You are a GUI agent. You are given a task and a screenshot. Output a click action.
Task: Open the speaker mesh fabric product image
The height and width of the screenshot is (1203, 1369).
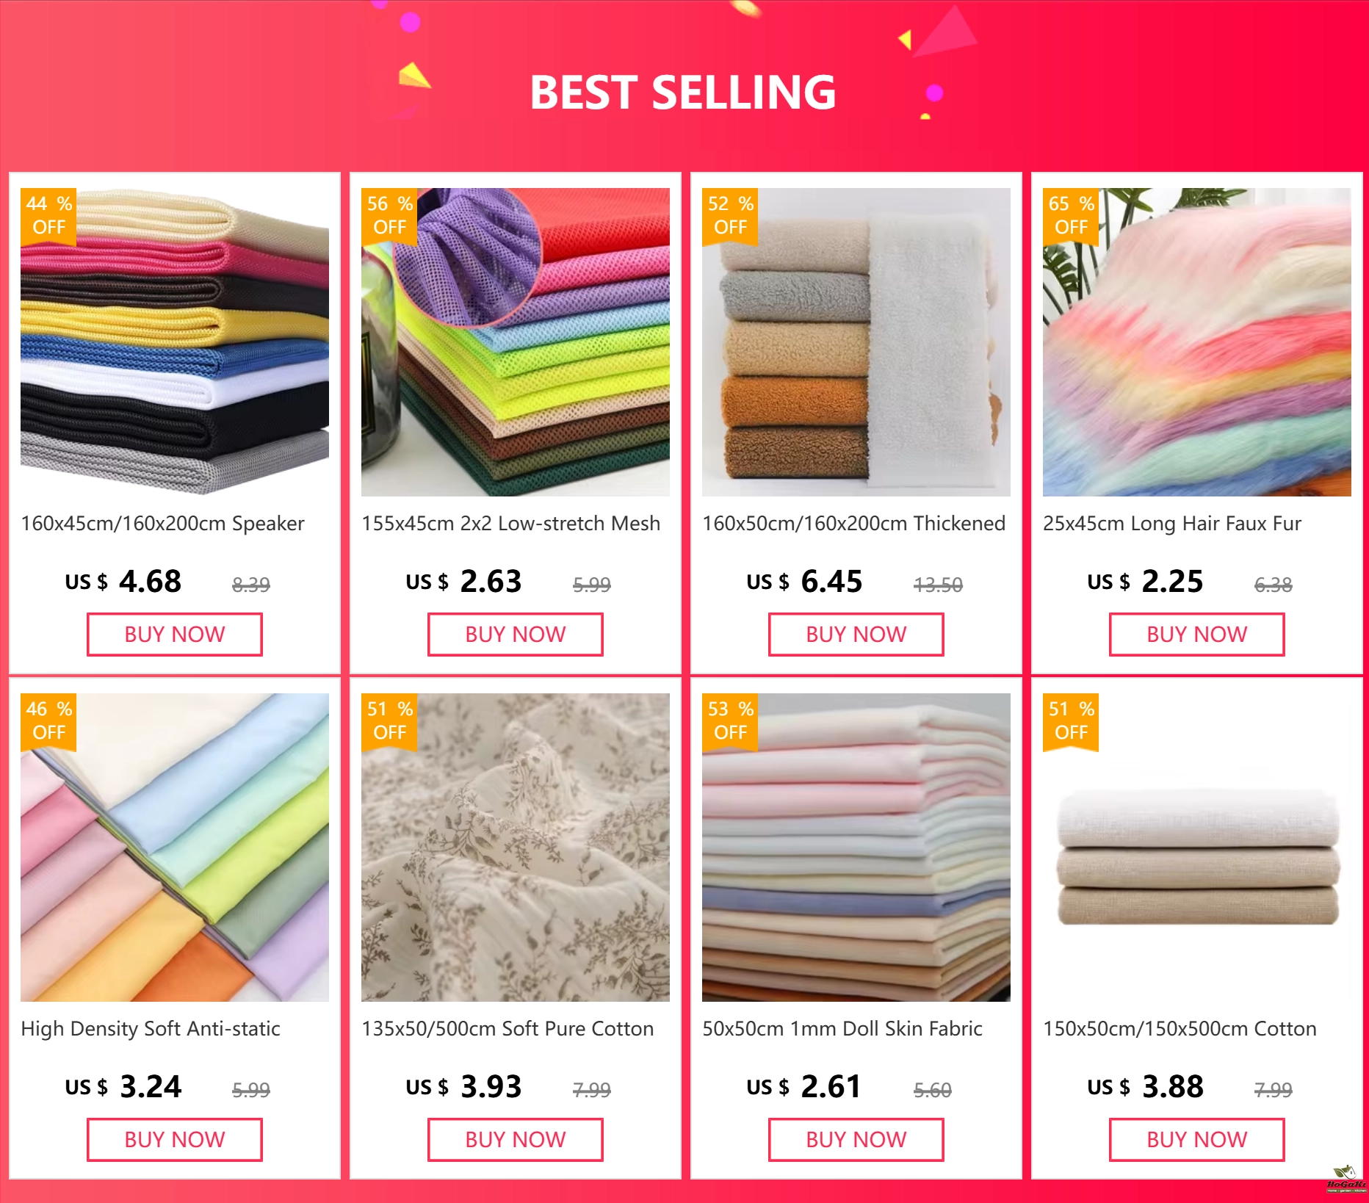[175, 342]
